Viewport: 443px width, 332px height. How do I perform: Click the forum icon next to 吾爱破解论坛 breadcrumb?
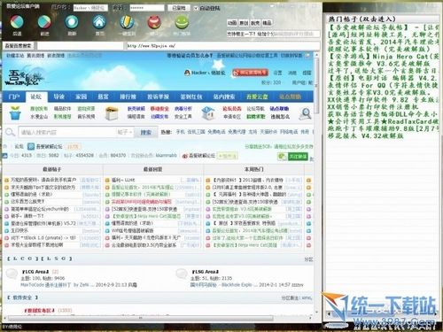[31, 146]
